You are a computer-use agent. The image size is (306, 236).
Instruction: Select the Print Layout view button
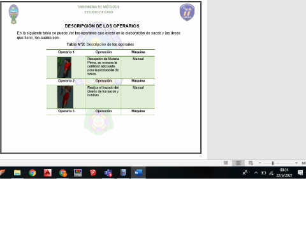pos(238,163)
